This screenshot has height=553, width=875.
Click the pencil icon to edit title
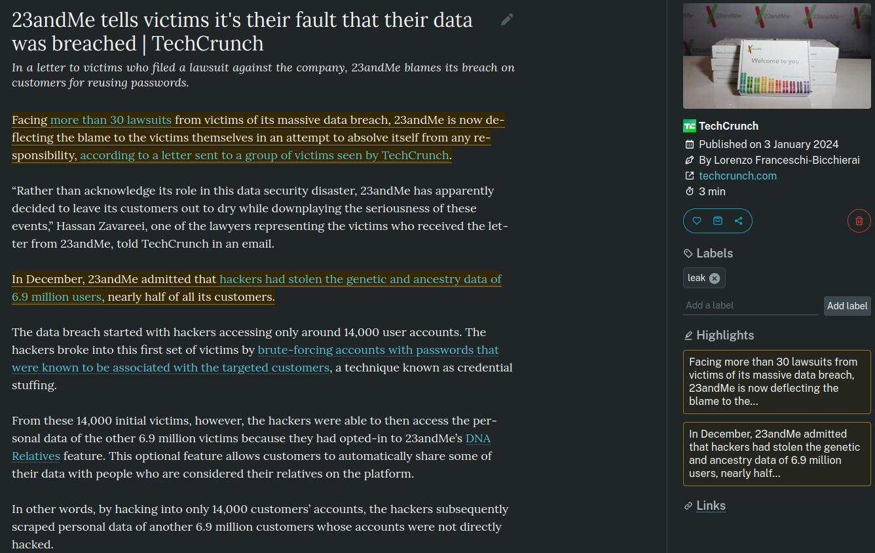click(x=507, y=20)
